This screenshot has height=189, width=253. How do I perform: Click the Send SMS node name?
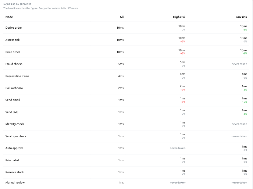click(x=12, y=112)
